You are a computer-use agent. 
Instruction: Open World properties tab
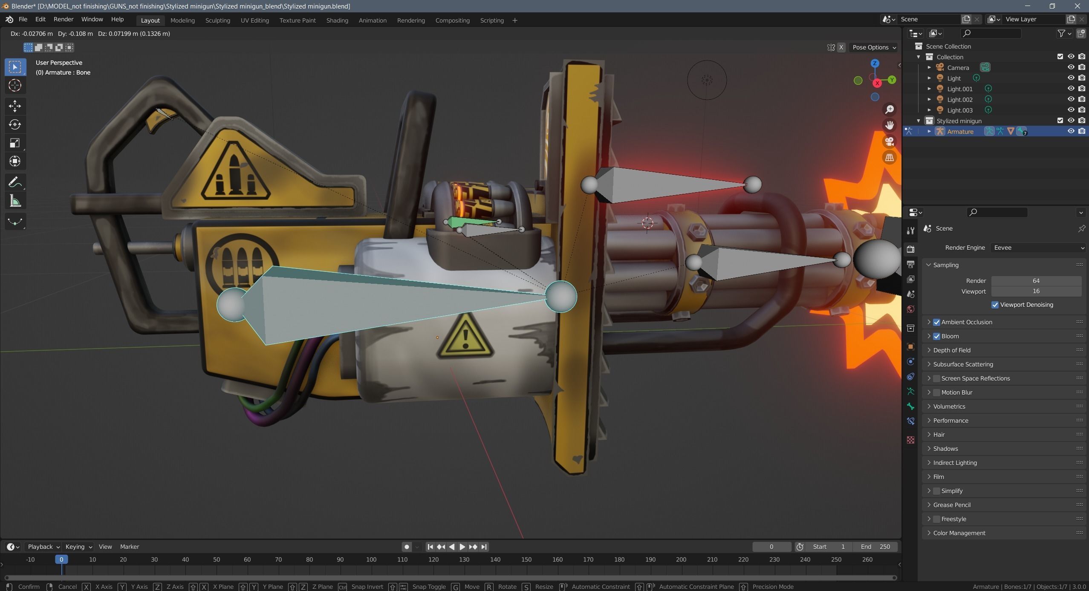coord(910,309)
